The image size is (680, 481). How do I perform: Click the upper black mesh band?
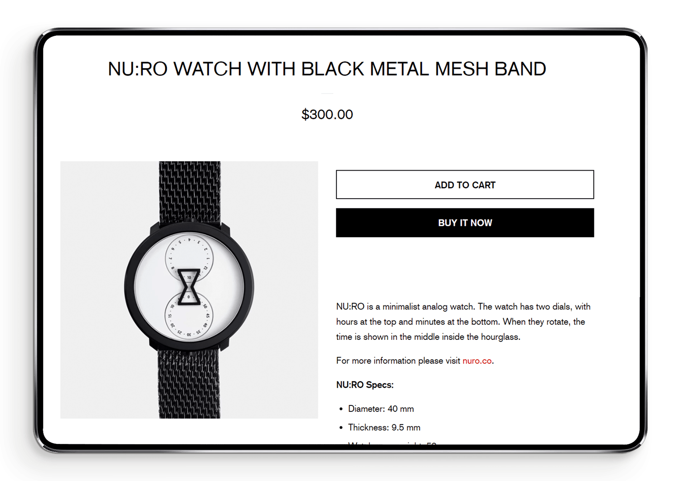click(x=189, y=191)
